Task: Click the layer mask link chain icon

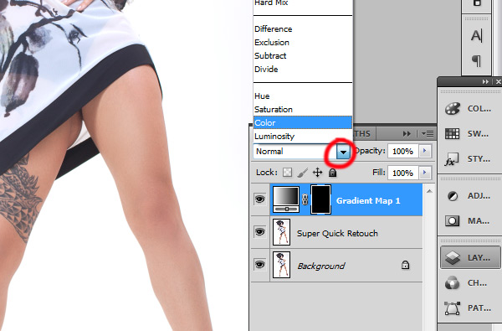Action: pyautogui.click(x=305, y=200)
